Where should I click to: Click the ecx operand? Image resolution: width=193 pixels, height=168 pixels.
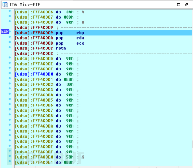(80, 43)
